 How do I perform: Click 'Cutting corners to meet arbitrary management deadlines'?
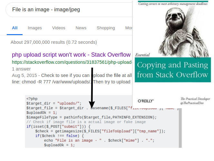tap(173, 4)
